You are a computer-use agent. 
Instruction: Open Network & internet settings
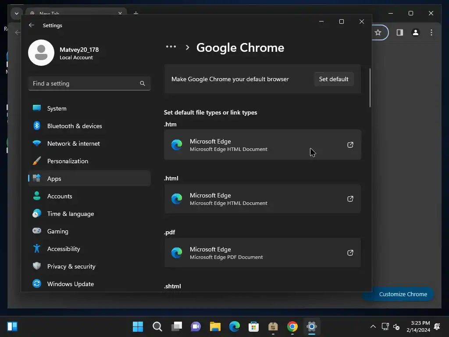[x=89, y=143]
